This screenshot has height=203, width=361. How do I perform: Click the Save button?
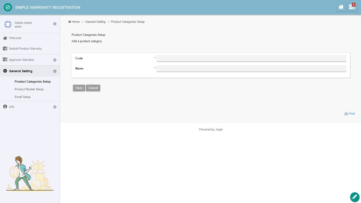pos(79,88)
